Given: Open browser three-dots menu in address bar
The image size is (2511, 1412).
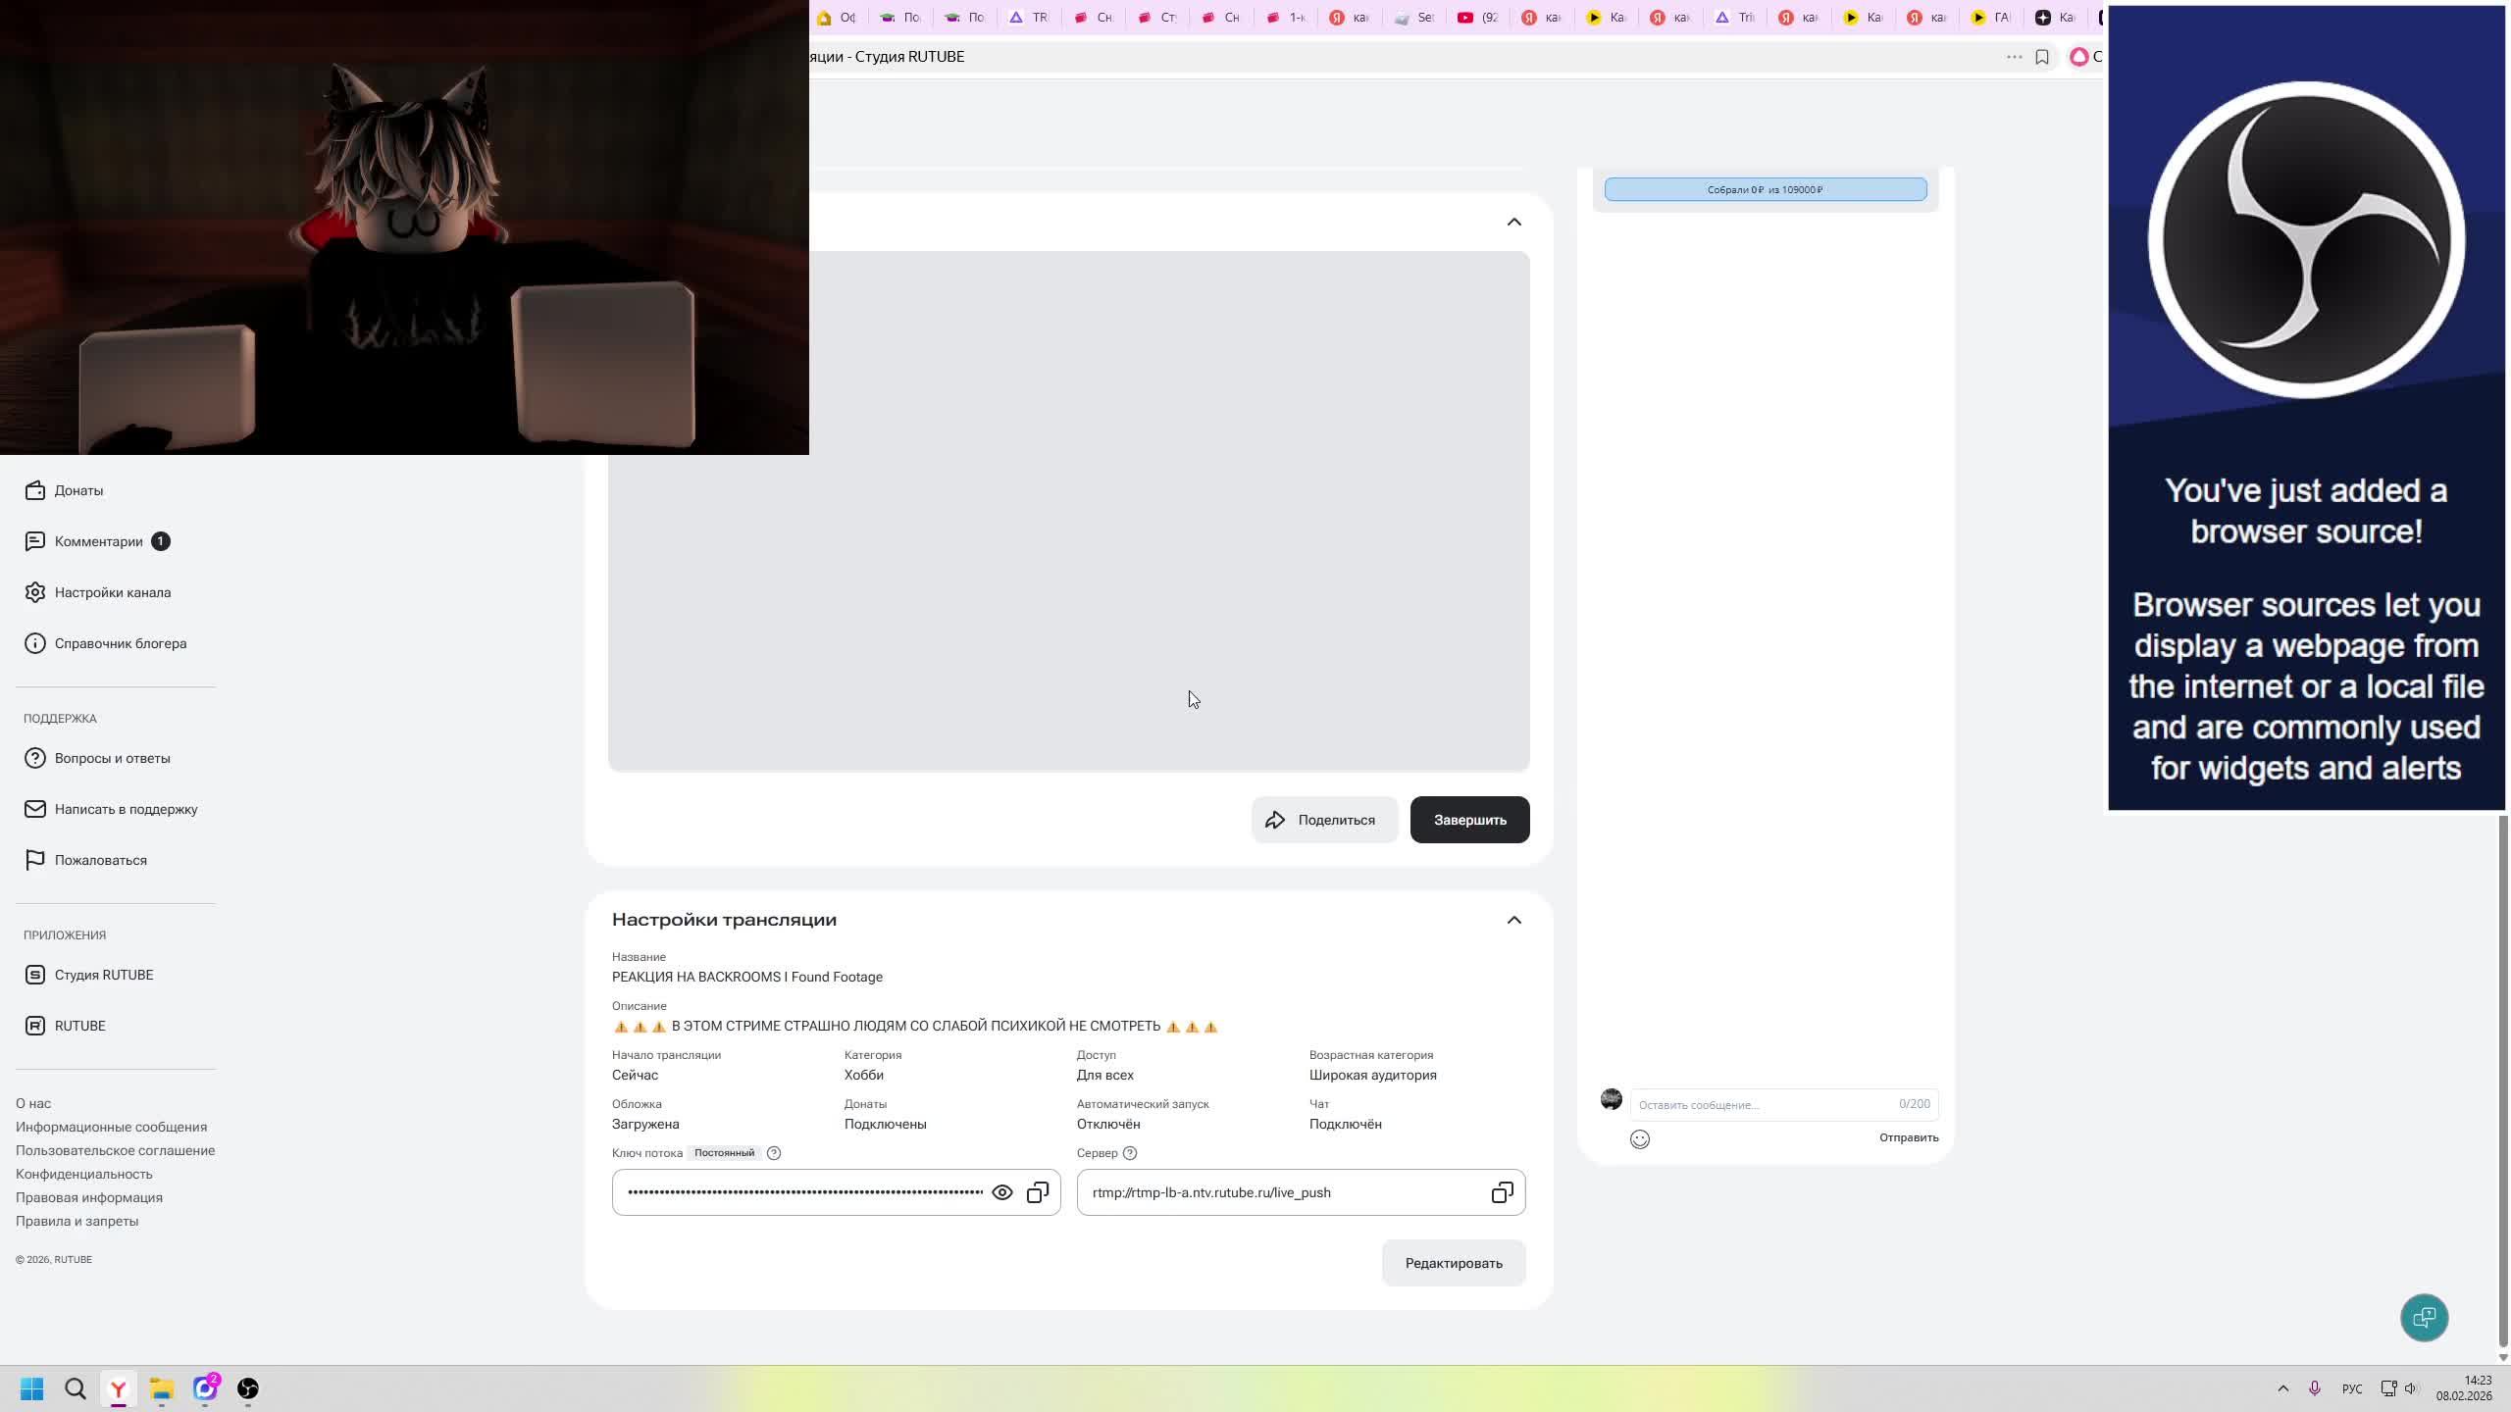Looking at the screenshot, I should tap(2014, 57).
